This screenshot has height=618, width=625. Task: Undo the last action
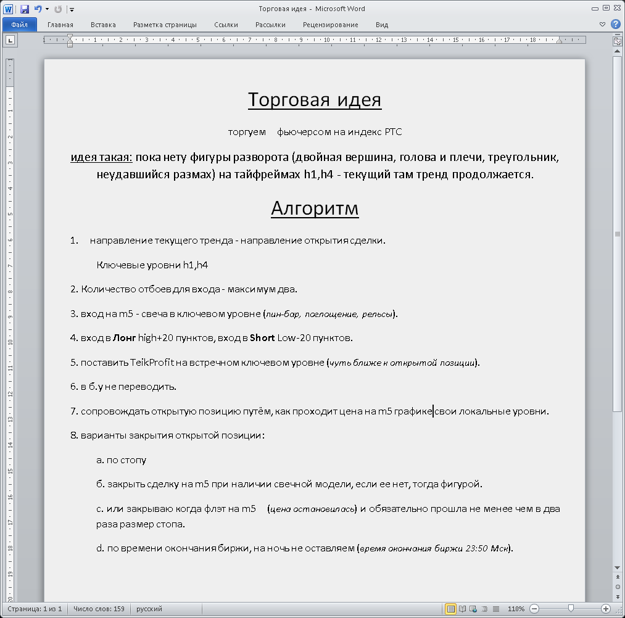click(x=38, y=9)
